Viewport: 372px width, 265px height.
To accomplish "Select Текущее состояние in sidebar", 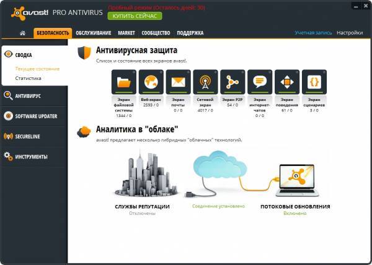I will click(37, 69).
